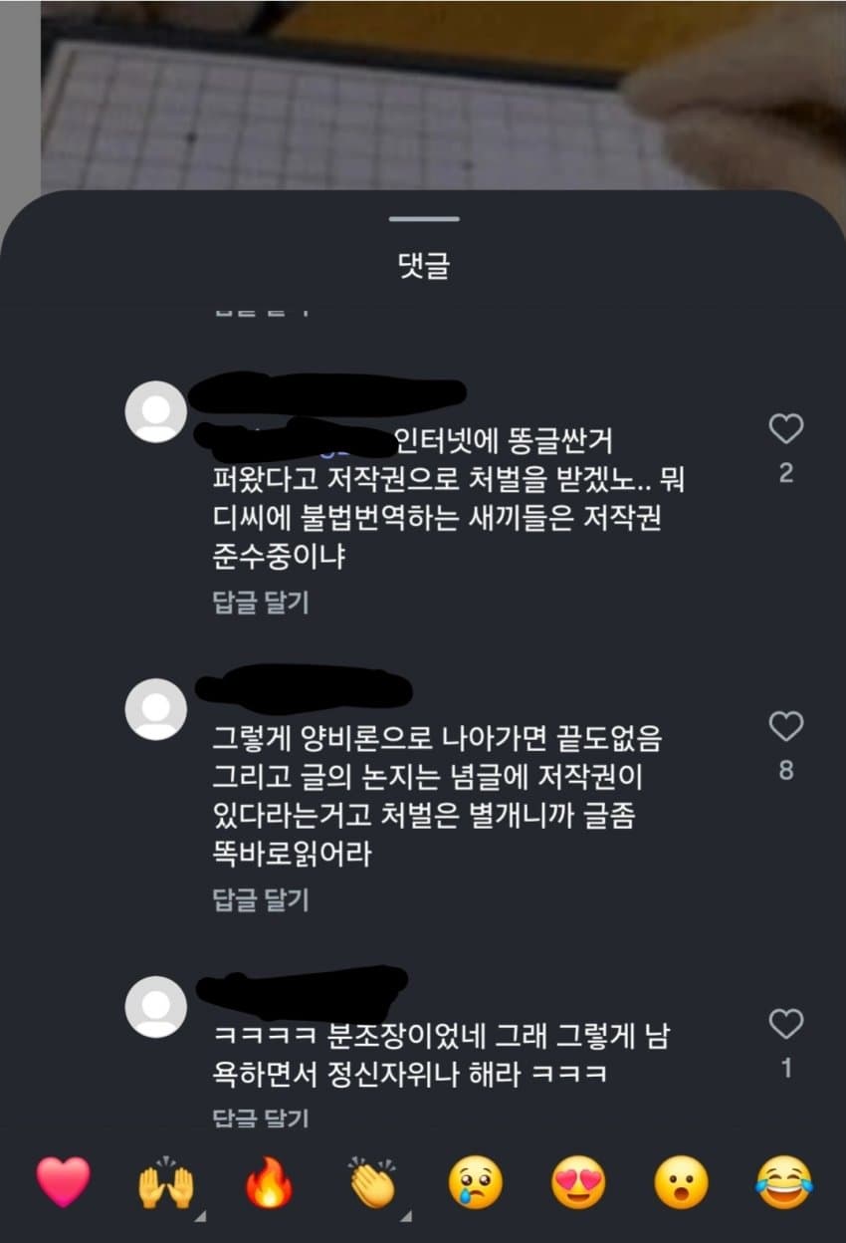846x1243 pixels.
Task: Like the comment with 2 likes
Action: click(x=786, y=430)
